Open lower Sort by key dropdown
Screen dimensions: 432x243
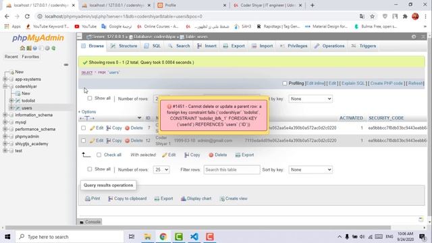pyautogui.click(x=310, y=169)
